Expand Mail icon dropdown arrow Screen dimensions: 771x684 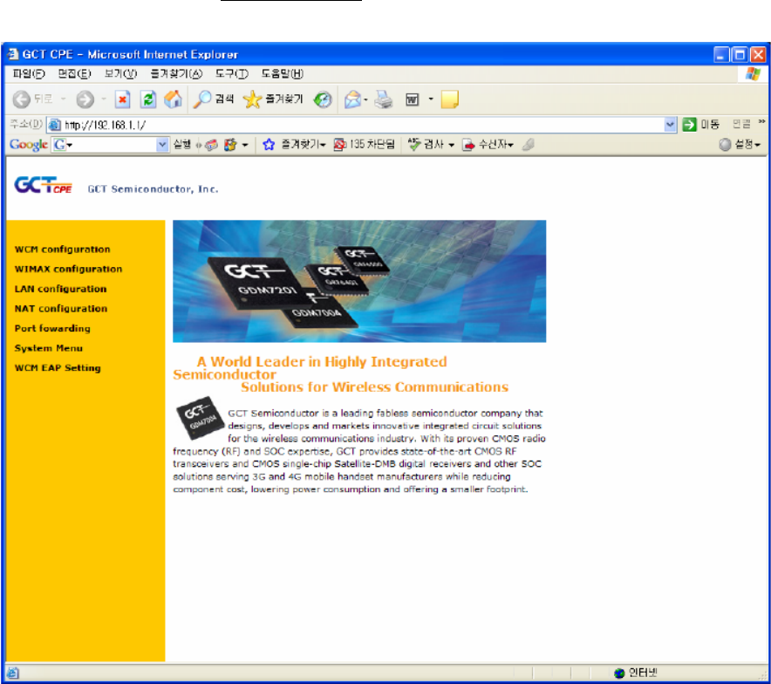click(x=365, y=99)
